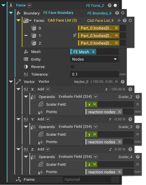Click the Tolerance value field
The height and width of the screenshot is (185, 146).
tap(95, 74)
